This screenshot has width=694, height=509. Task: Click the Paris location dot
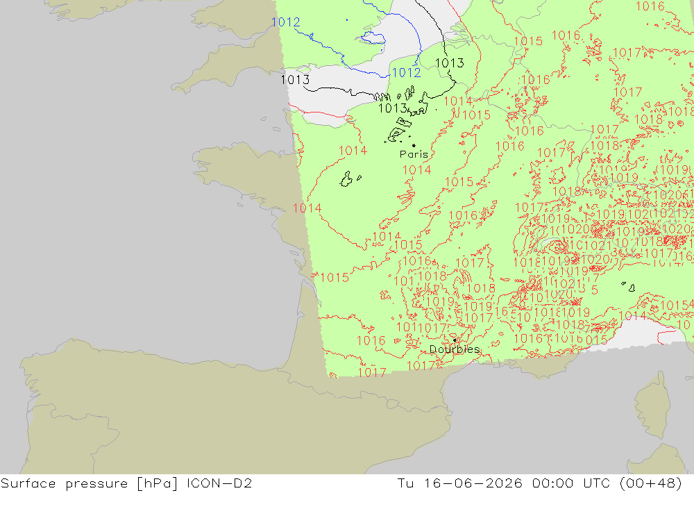coord(414,145)
